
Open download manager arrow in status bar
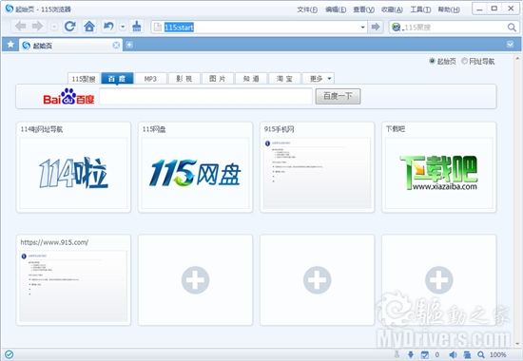pos(411,354)
